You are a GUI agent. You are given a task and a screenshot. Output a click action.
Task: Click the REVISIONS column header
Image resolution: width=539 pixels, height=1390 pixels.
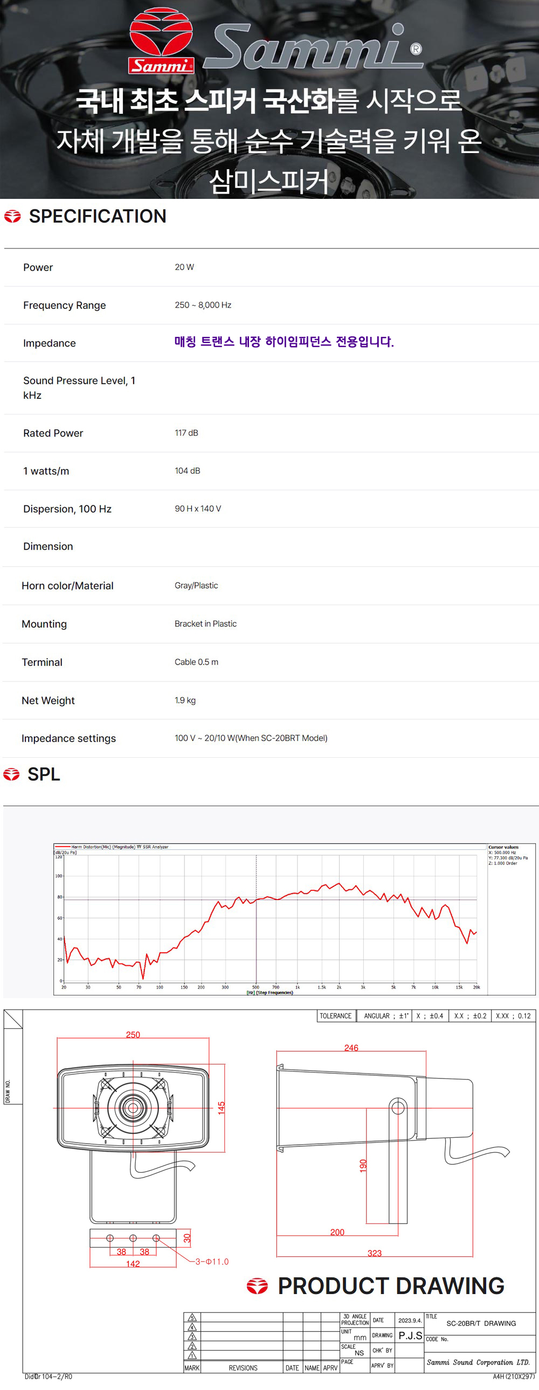(243, 1368)
